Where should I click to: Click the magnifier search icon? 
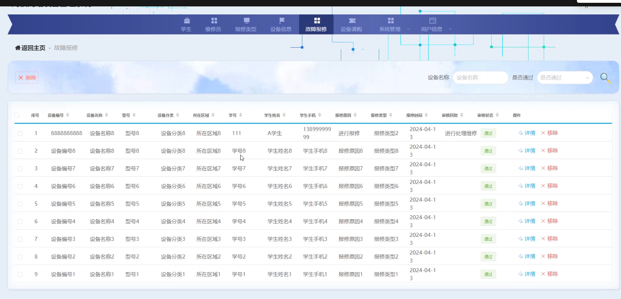click(x=605, y=78)
